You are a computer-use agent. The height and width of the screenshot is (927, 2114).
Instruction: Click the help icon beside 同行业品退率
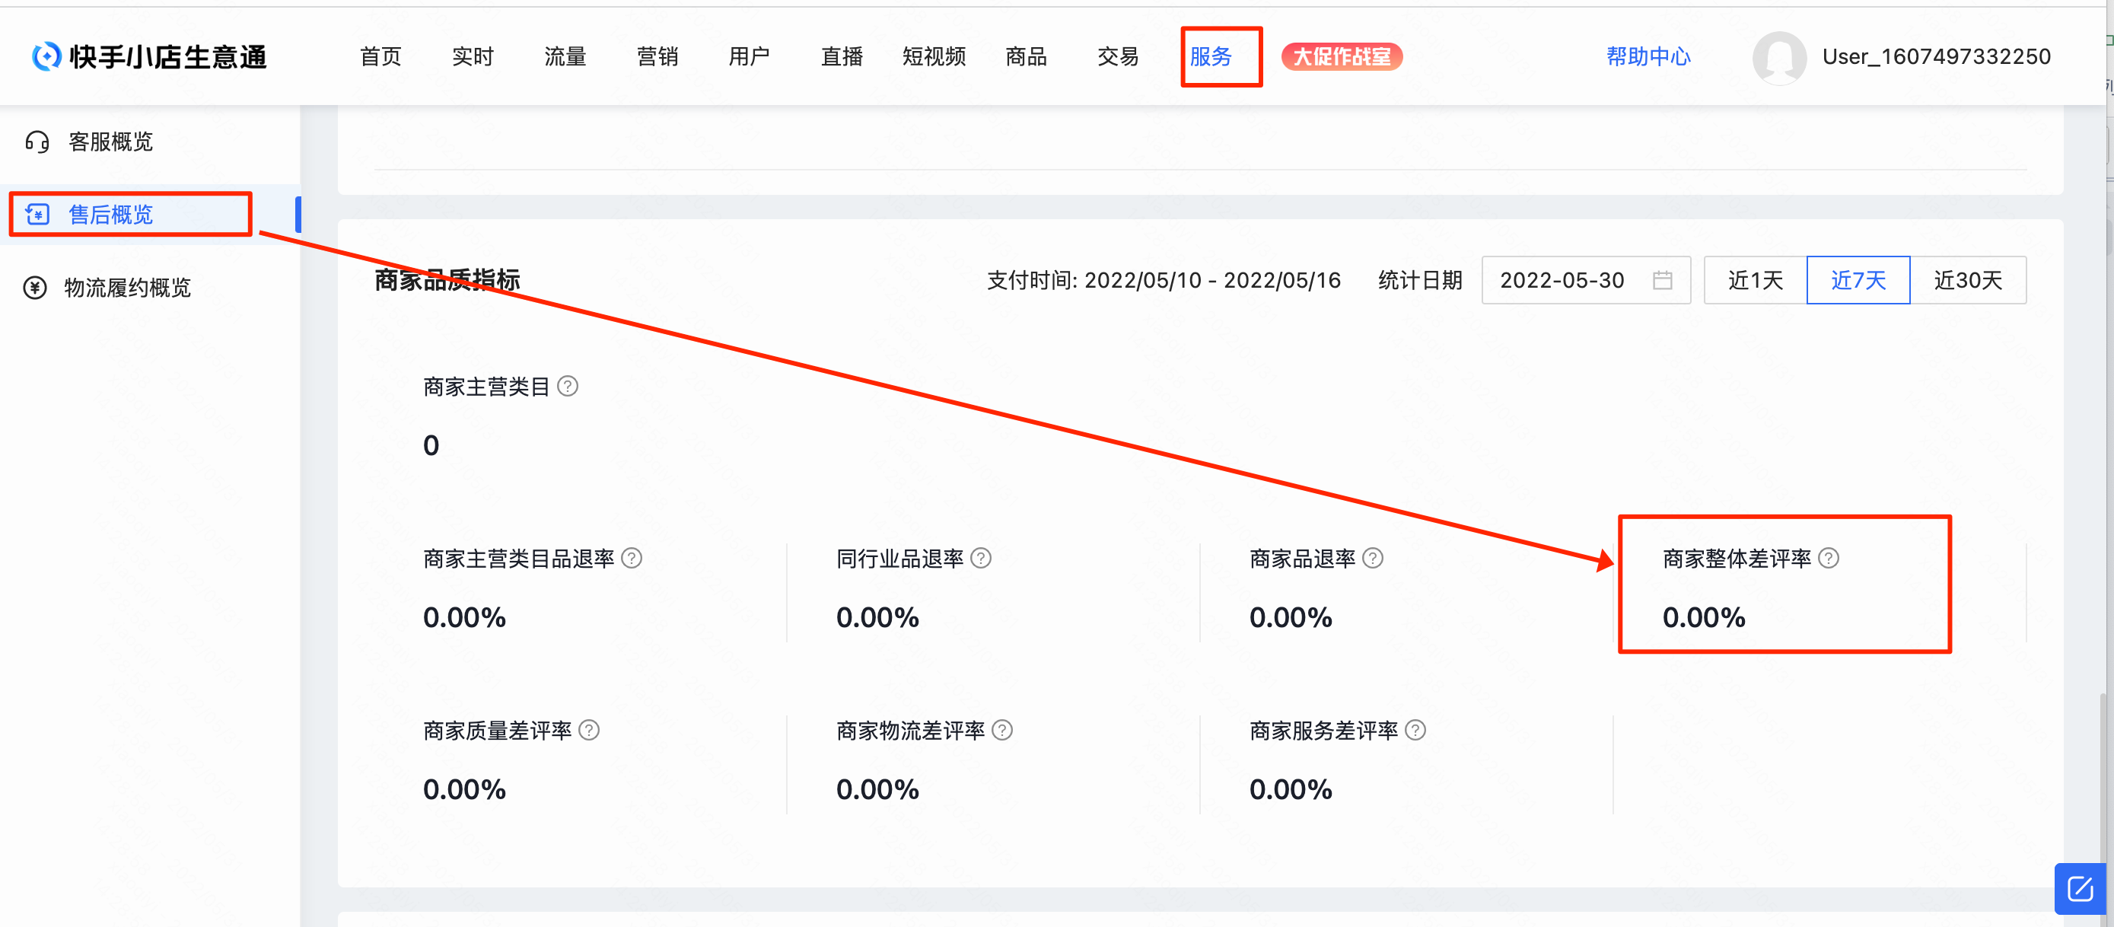point(981,559)
